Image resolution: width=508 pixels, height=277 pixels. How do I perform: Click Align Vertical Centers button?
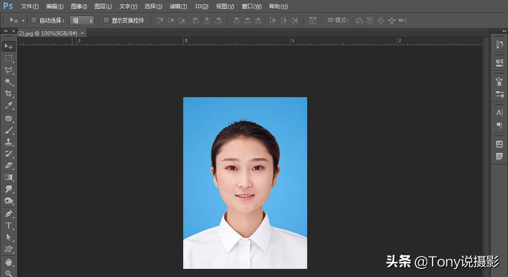pyautogui.click(x=171, y=20)
